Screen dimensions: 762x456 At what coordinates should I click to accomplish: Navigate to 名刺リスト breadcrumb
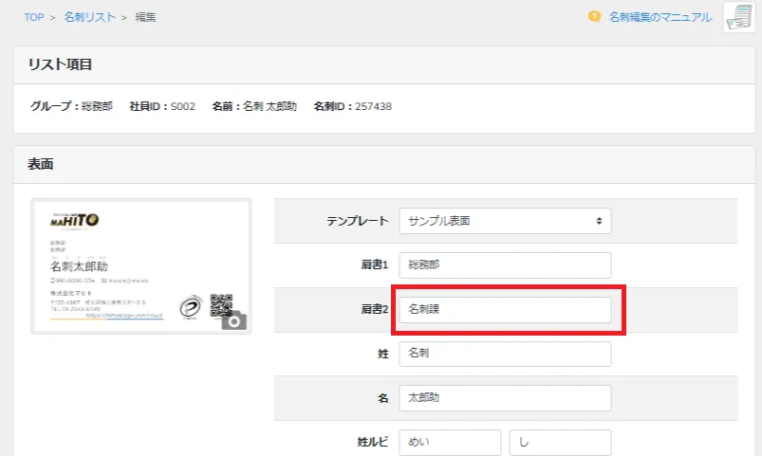pos(90,17)
